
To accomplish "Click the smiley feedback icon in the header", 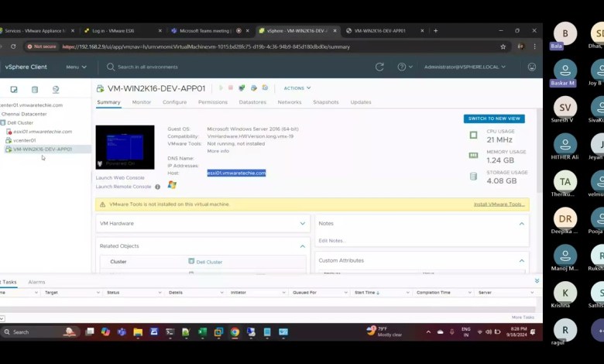I will 531,67.
